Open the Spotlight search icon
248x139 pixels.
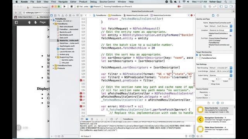click(226, 2)
